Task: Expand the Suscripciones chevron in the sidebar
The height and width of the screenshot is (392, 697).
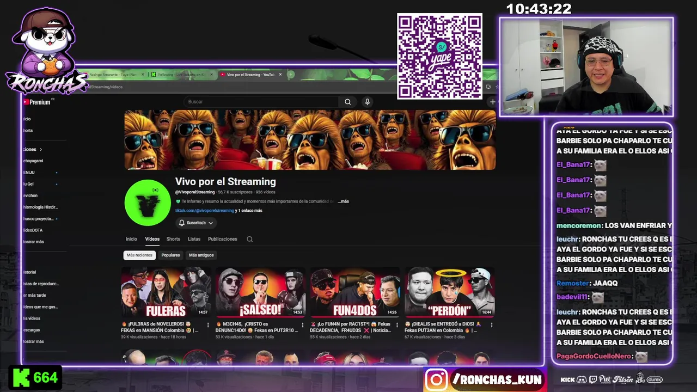Action: click(x=40, y=149)
